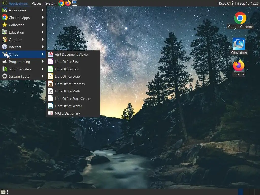The image size is (260, 195).
Task: Open the Firefox desktop shortcut
Action: [x=239, y=68]
